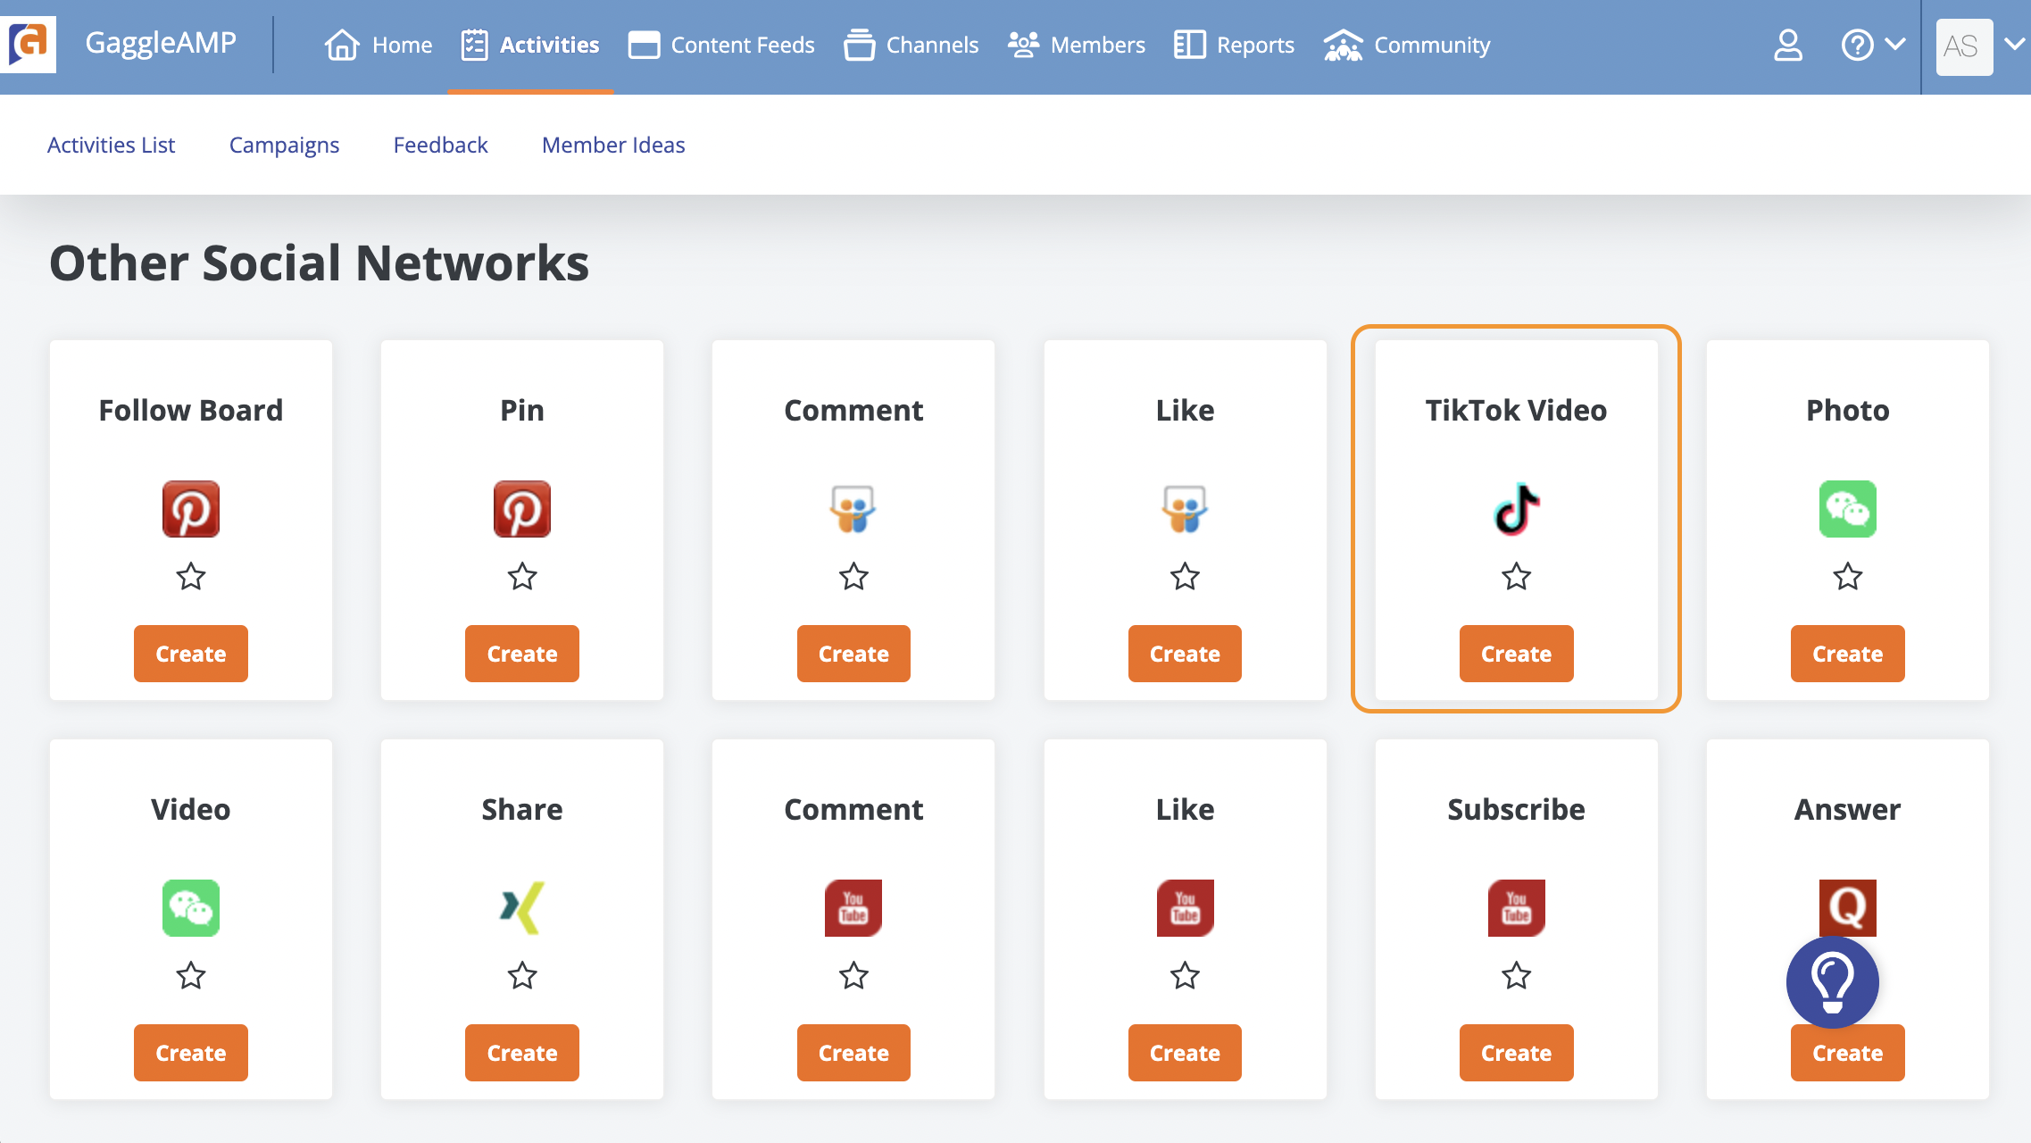
Task: Open the help question mark menu
Action: (1873, 45)
